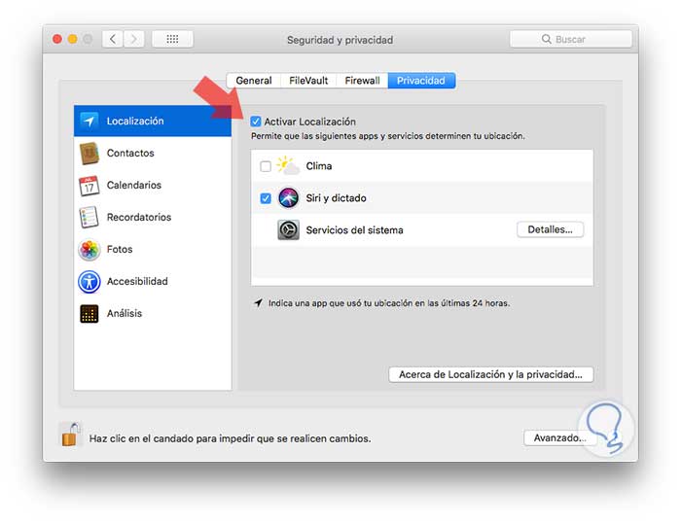The width and height of the screenshot is (681, 523).
Task: Click the Clima weather app icon
Action: pos(288,166)
